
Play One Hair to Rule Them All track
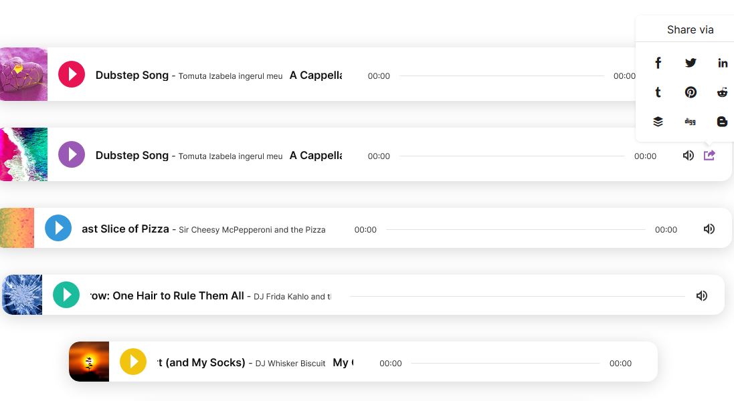tap(66, 295)
